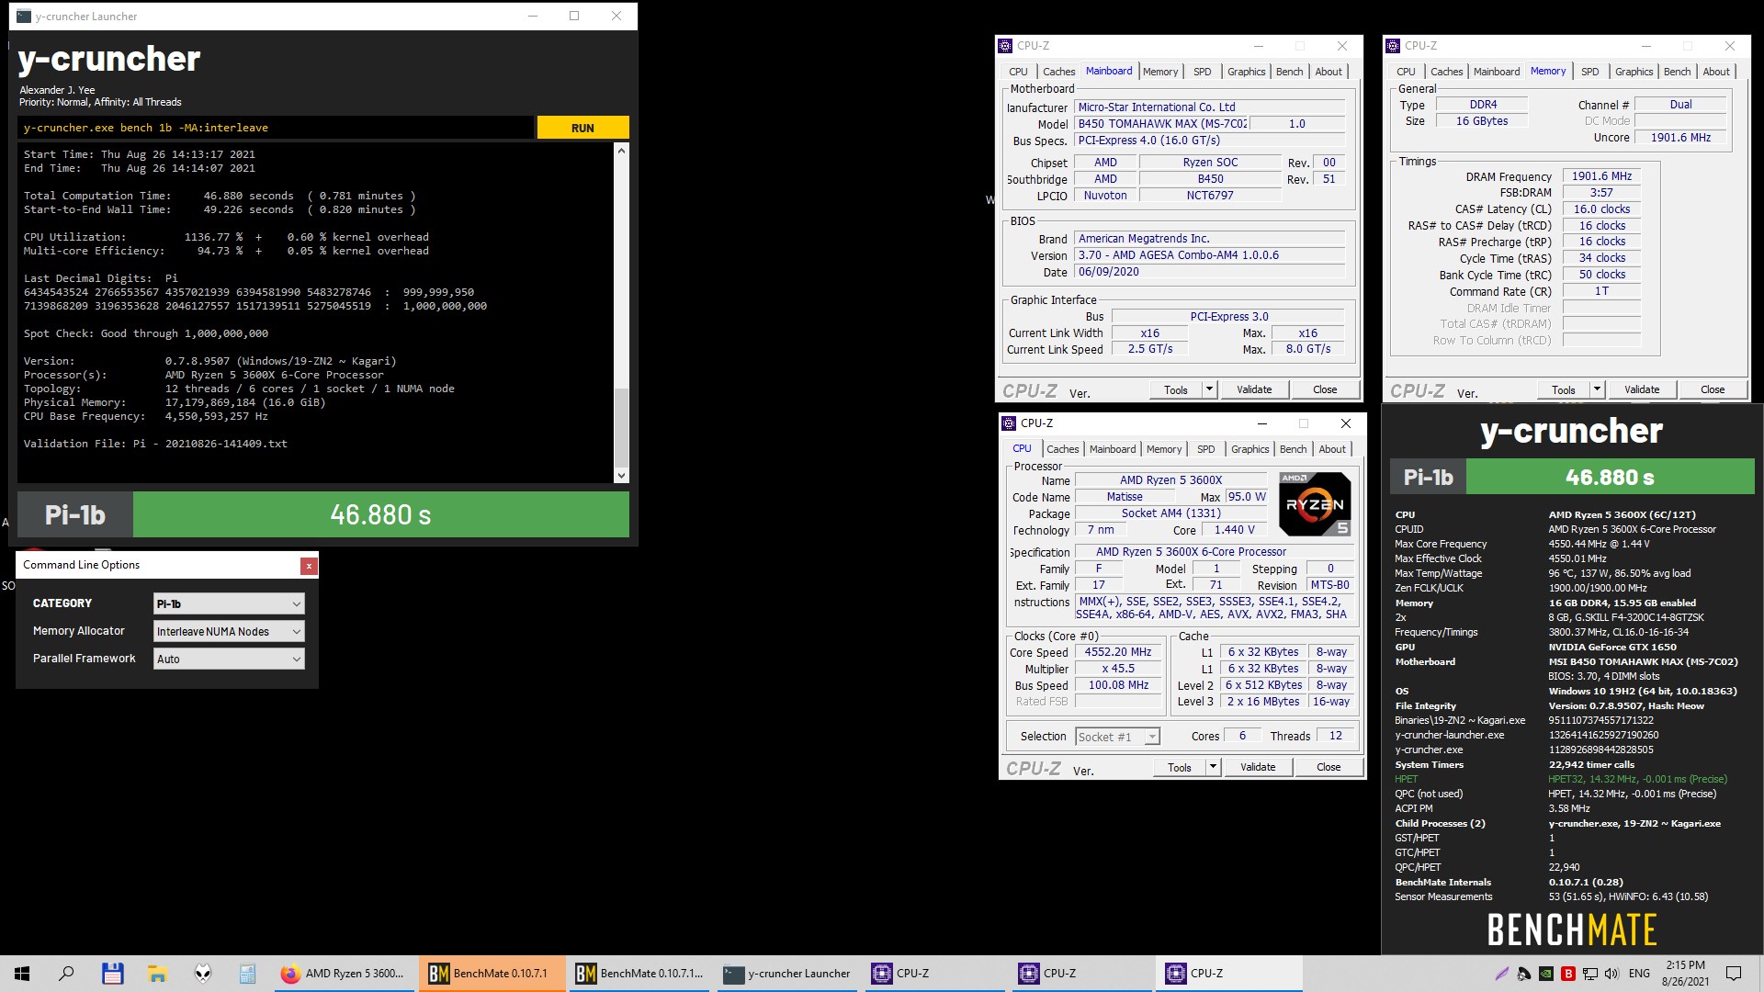
Task: Click the second CPU-Z taskbar button
Action: pyautogui.click(x=1080, y=974)
